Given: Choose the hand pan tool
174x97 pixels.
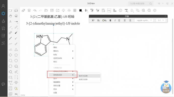Looking at the screenshot, I should tap(11, 16).
